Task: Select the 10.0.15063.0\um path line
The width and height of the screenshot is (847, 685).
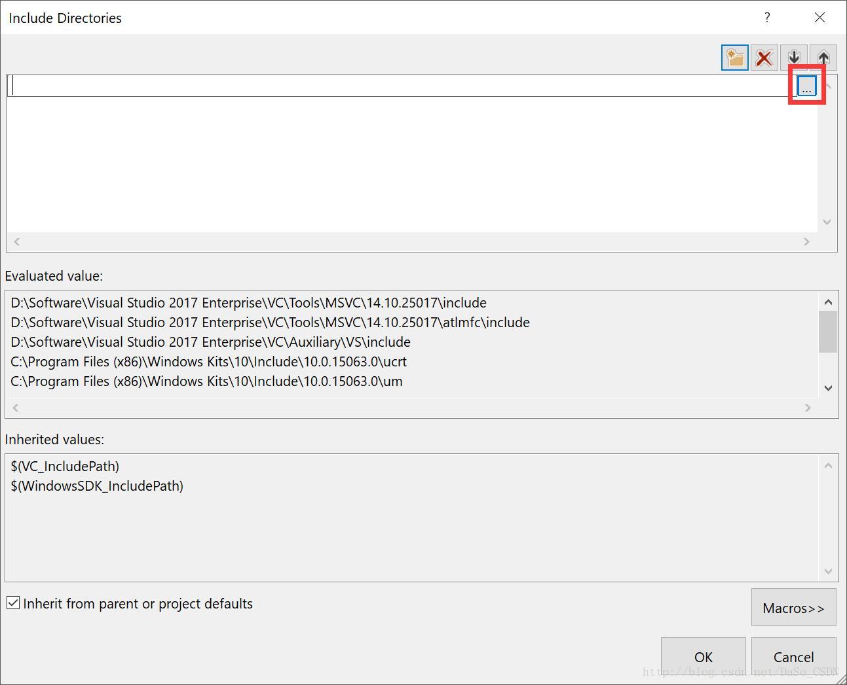Action: [207, 381]
